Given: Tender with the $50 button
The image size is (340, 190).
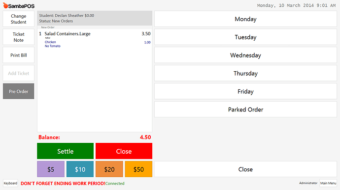Looking at the screenshot, I should [x=138, y=169].
